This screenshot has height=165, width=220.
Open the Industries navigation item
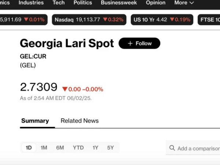pos(31,3)
